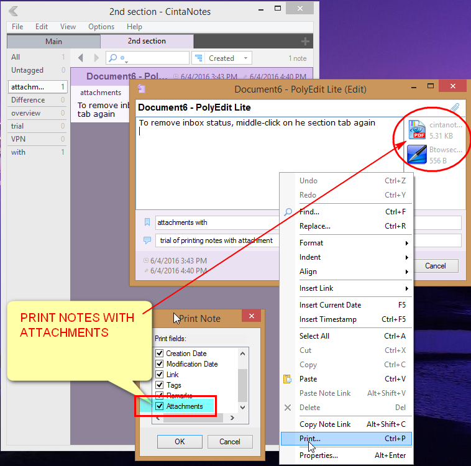Open the Help menu

point(134,27)
